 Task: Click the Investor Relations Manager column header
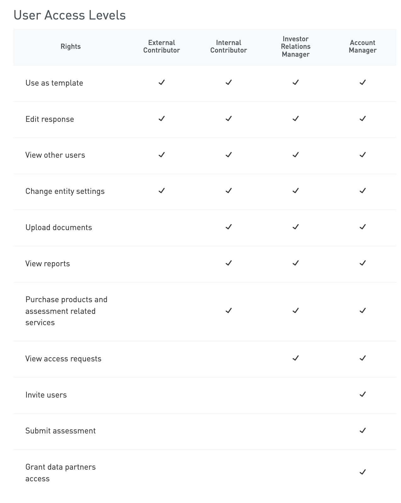[x=296, y=47]
